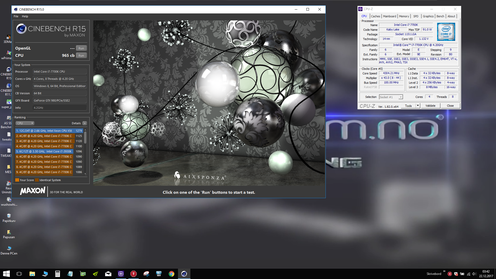
Task: Switch to the Caches tab in CPU-Z
Action: [x=375, y=16]
